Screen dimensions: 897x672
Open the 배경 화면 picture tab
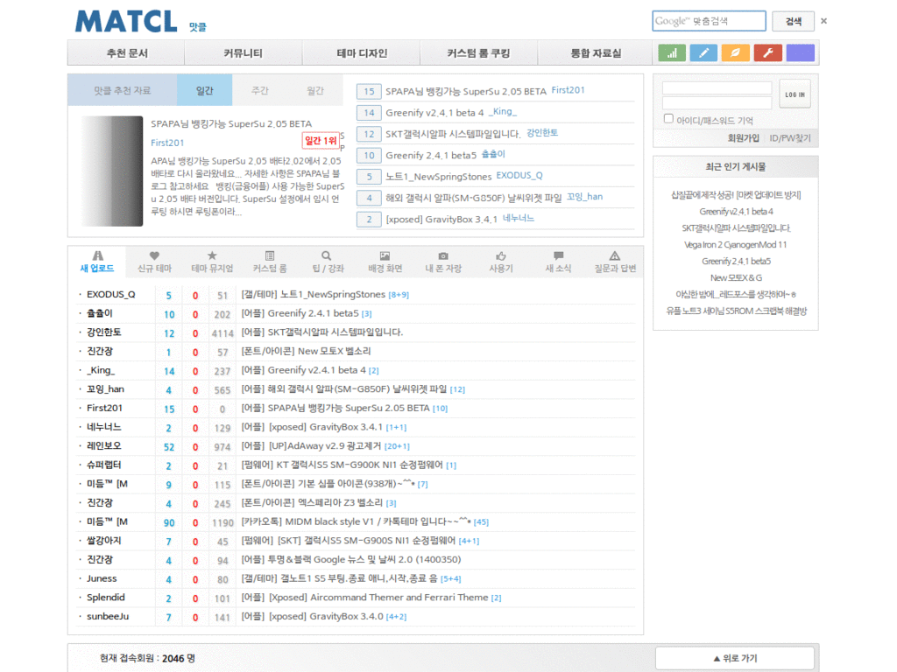385,262
